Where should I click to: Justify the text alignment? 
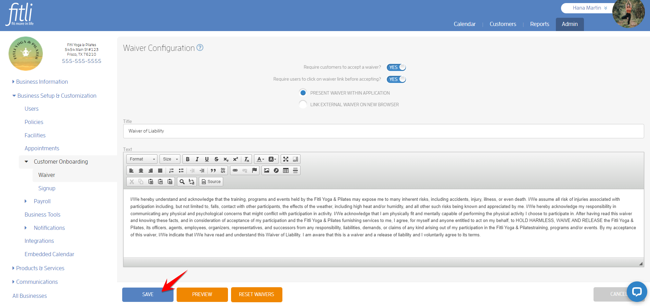160,170
